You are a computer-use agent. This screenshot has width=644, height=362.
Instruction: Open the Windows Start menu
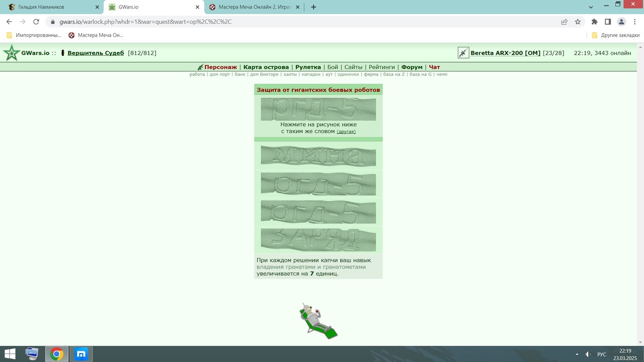(x=10, y=354)
